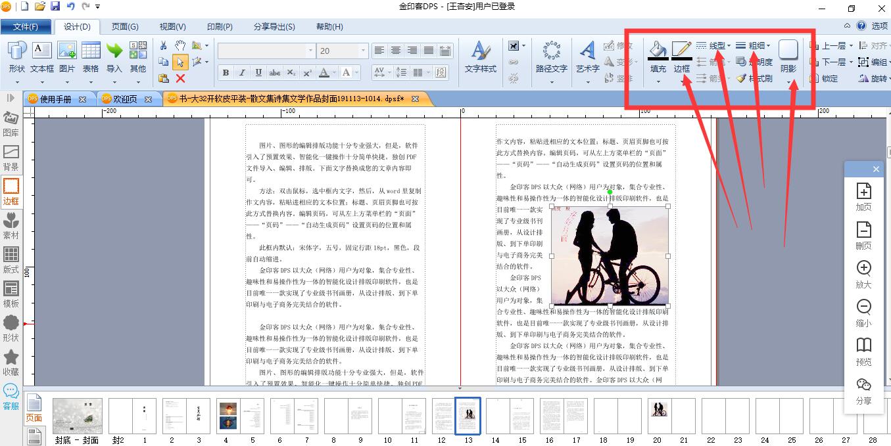891x446 pixels.
Task: Open the 文件(F) menu
Action: click(26, 27)
